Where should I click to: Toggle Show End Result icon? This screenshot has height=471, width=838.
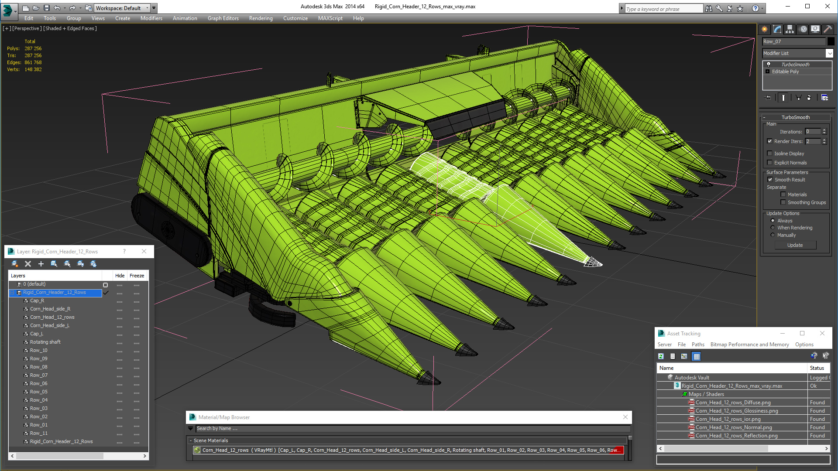point(783,98)
